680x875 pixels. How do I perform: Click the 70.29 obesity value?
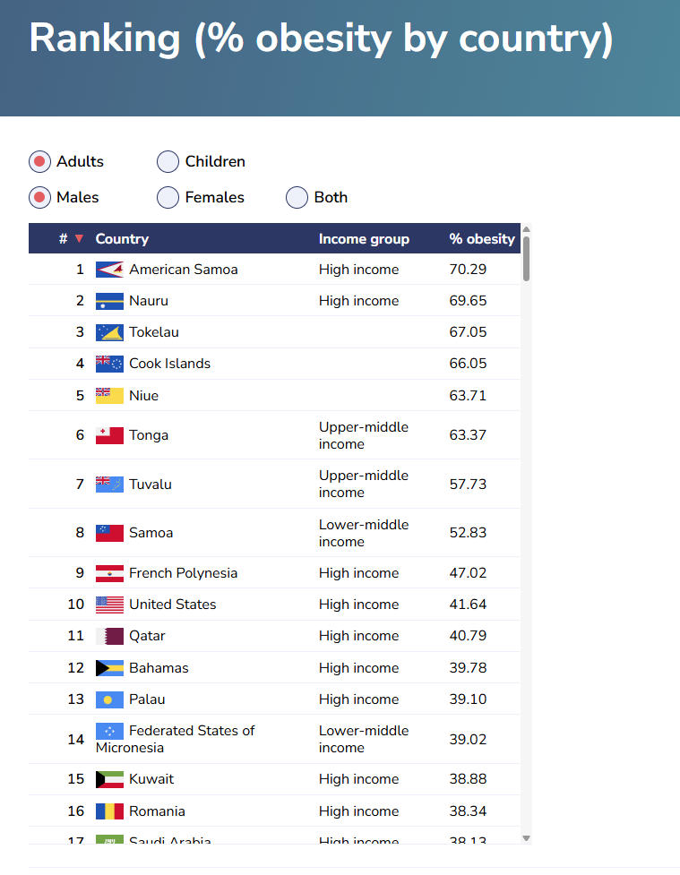[468, 270]
